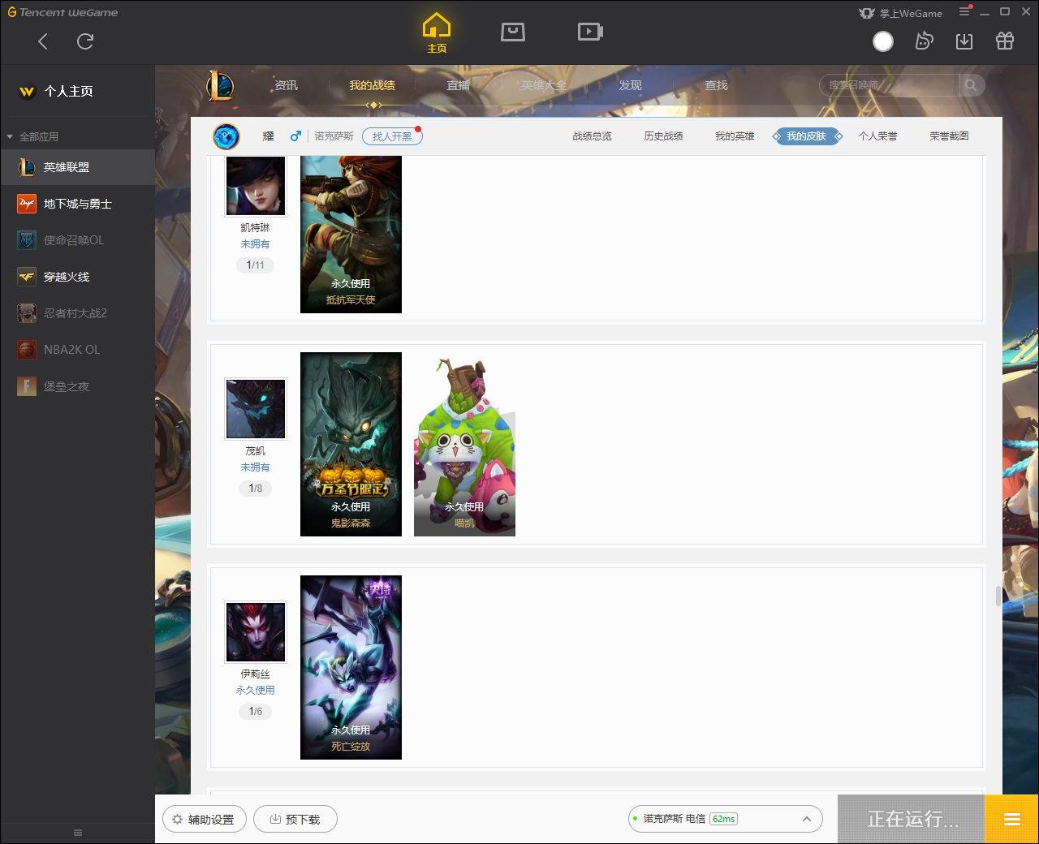Click 未拥有 under 茂凯

(x=255, y=467)
